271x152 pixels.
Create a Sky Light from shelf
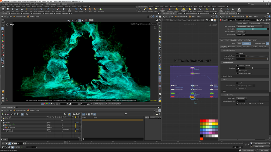point(190,10)
